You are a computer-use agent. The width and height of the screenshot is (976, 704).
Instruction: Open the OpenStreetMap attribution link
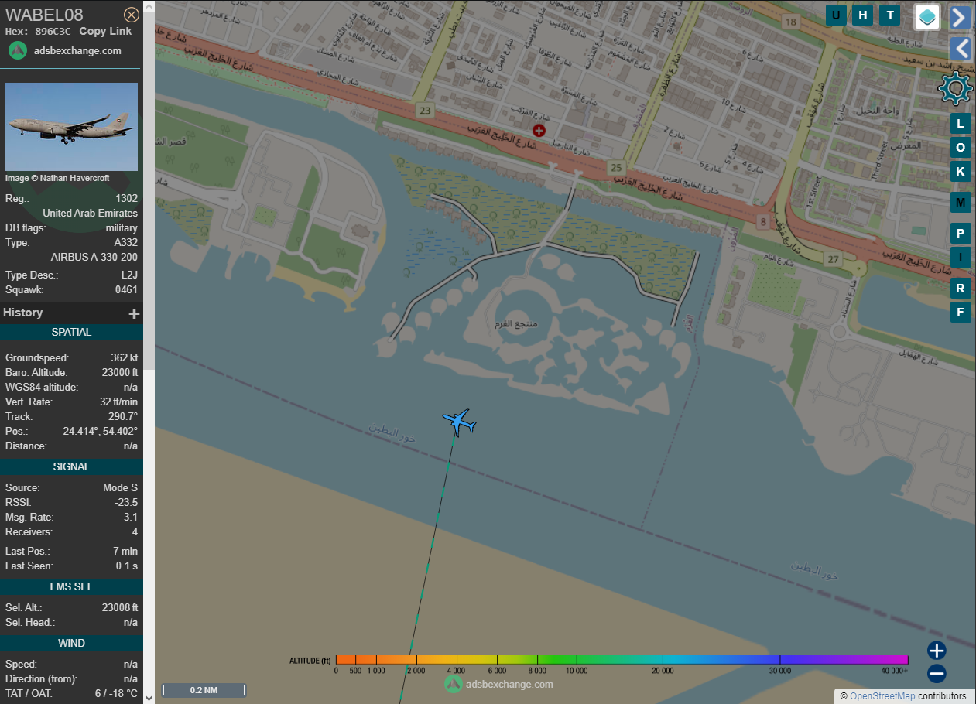click(x=882, y=696)
